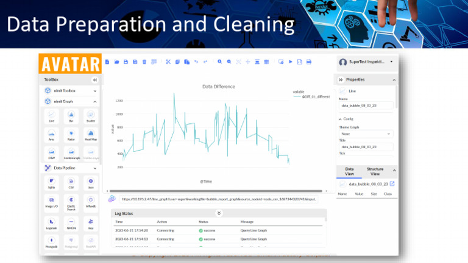Zoom in on the canvas

[x=219, y=62]
